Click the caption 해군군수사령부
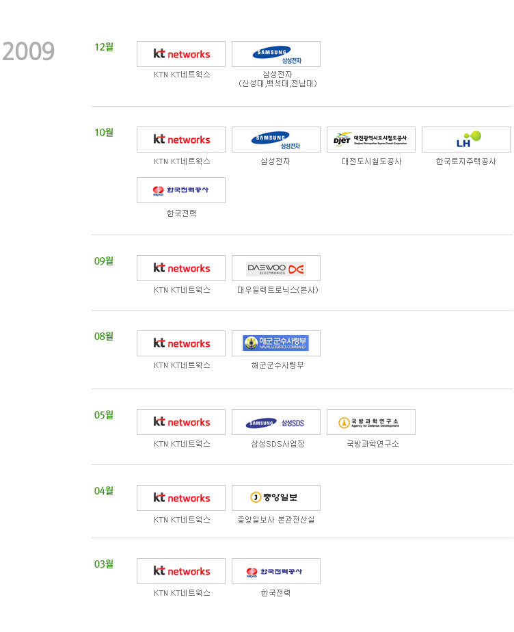The height and width of the screenshot is (632, 514). pyautogui.click(x=278, y=365)
